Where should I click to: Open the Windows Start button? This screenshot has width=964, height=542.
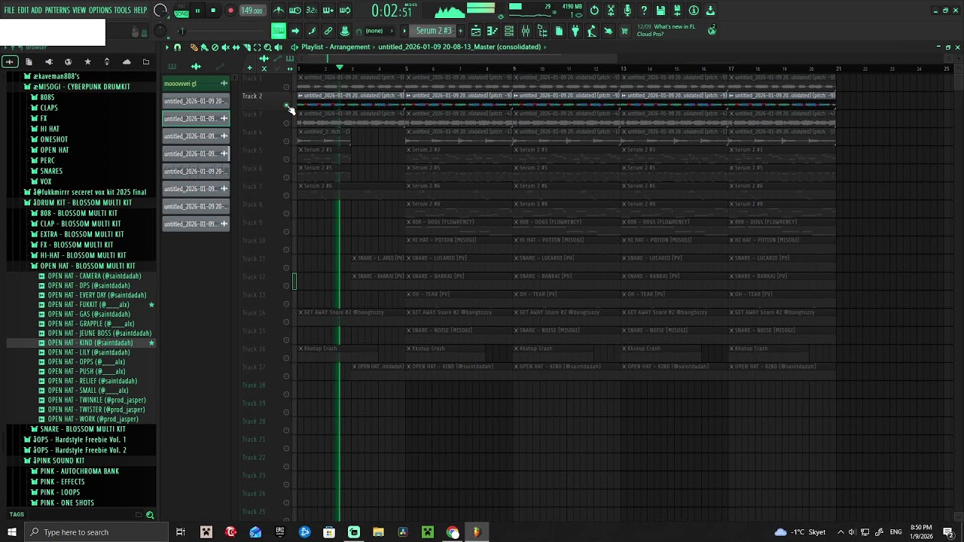click(x=10, y=532)
